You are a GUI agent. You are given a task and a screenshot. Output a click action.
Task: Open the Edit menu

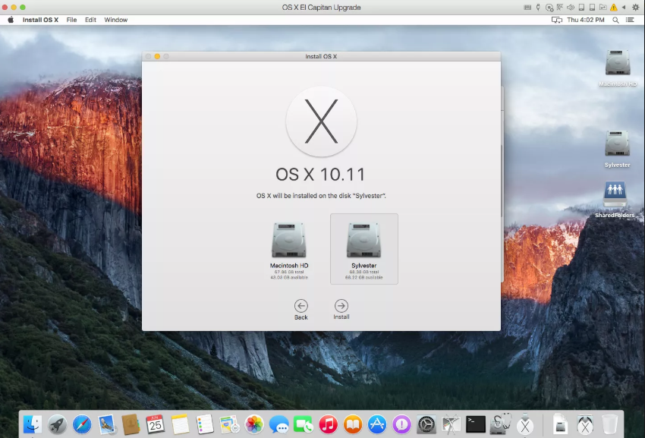90,20
